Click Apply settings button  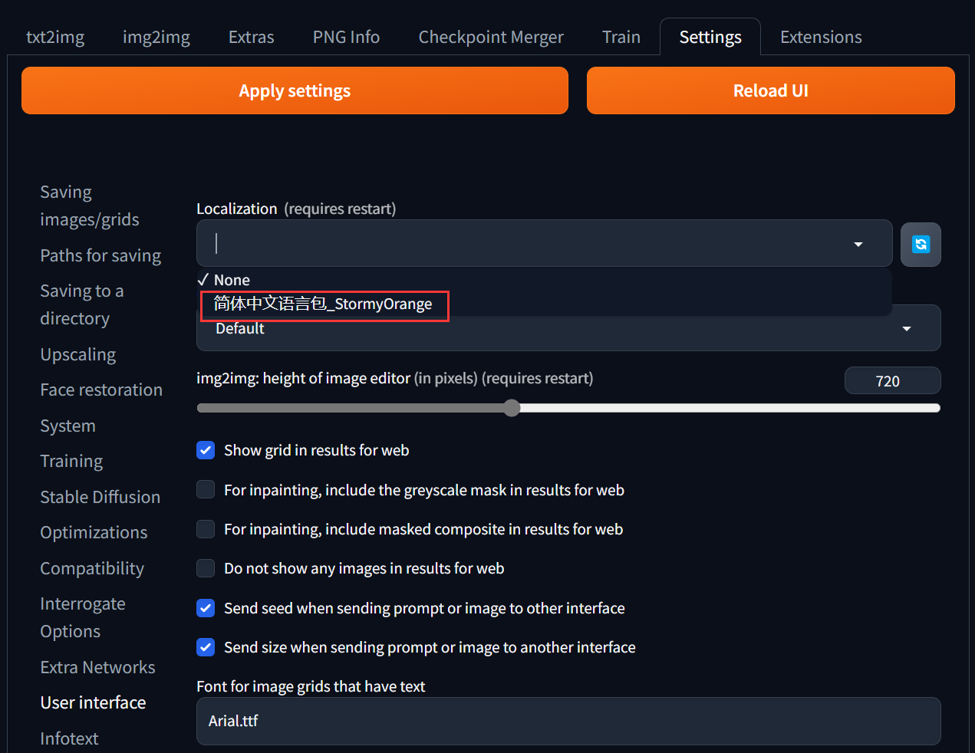tap(295, 90)
